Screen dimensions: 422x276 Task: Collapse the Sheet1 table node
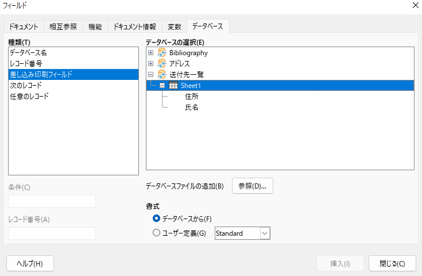coord(162,86)
